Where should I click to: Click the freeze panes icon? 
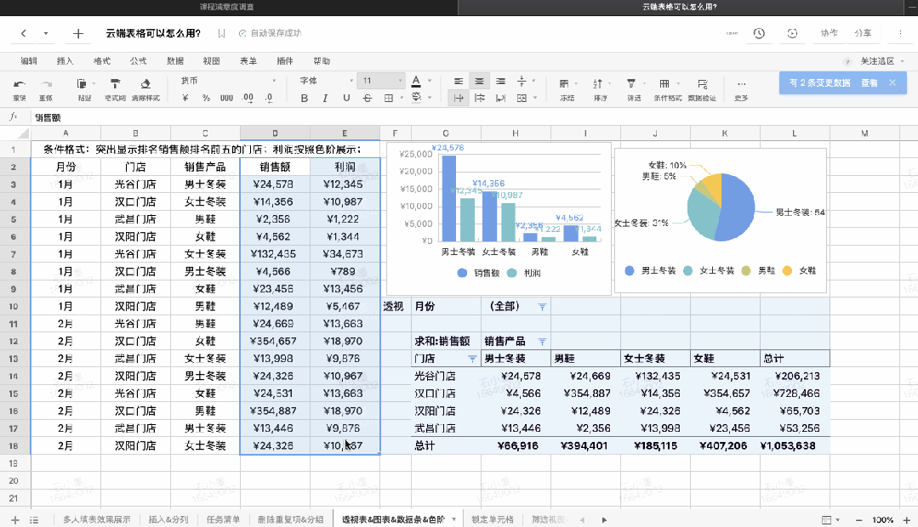point(567,84)
